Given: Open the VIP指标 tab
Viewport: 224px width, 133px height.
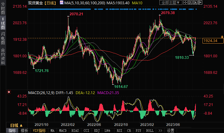Looking at the screenshot, I should (39, 131).
